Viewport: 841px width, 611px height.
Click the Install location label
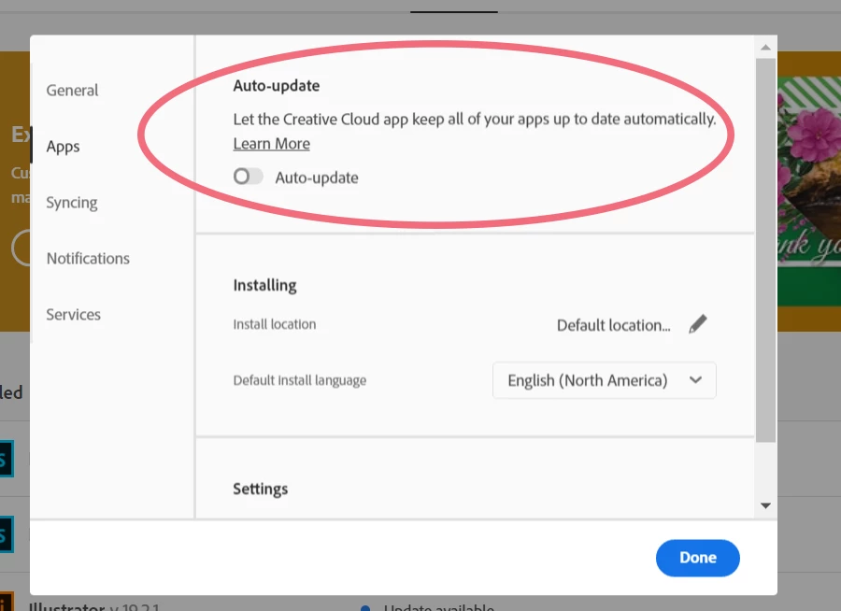(274, 324)
